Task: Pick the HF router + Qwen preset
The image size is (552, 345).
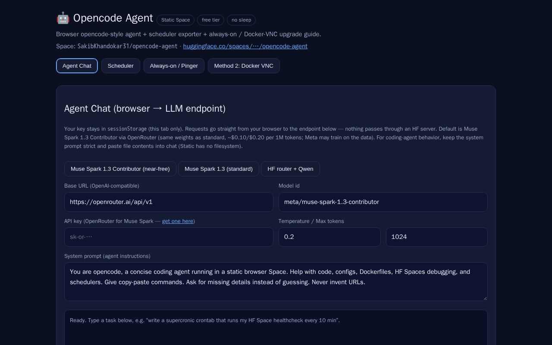Action: click(x=290, y=169)
